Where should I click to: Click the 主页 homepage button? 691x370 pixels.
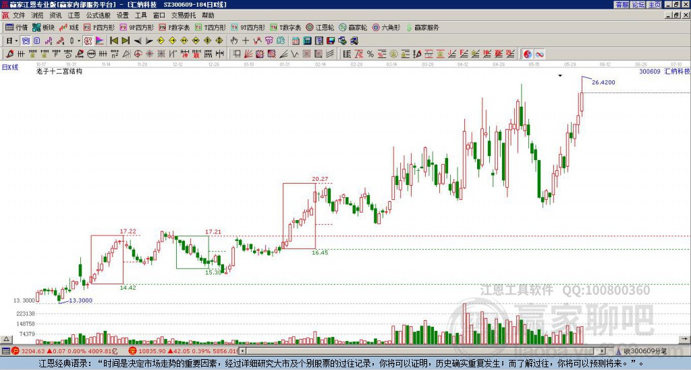(655, 5)
